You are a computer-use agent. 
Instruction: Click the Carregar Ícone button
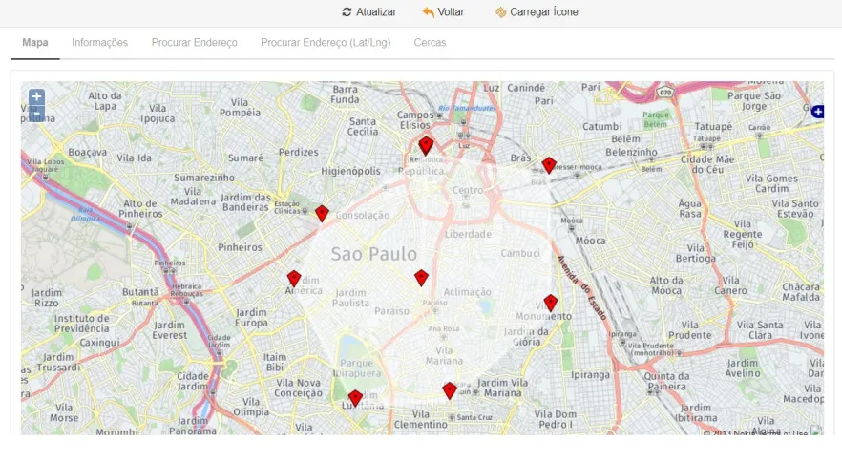point(537,12)
